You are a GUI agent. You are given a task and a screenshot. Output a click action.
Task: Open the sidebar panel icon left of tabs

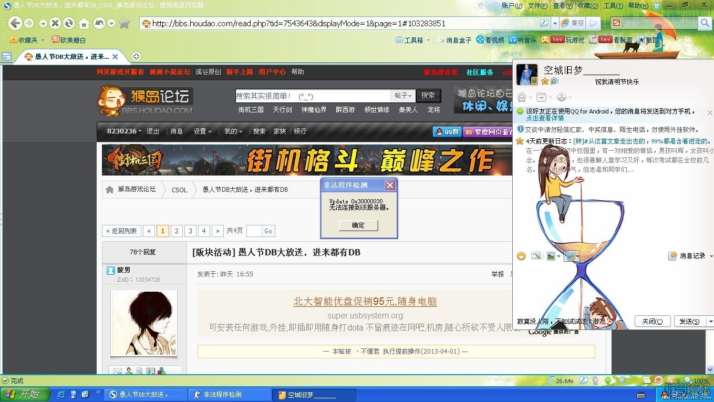[7, 57]
